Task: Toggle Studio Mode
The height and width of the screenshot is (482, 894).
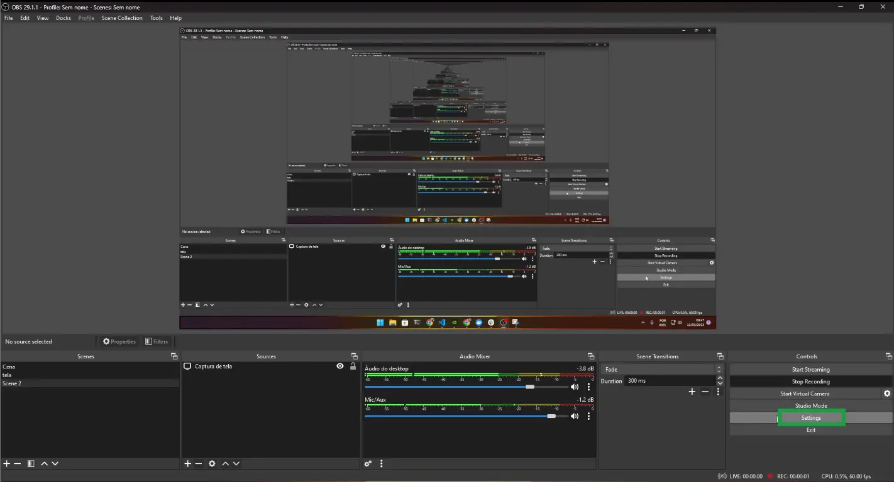Action: click(x=810, y=406)
